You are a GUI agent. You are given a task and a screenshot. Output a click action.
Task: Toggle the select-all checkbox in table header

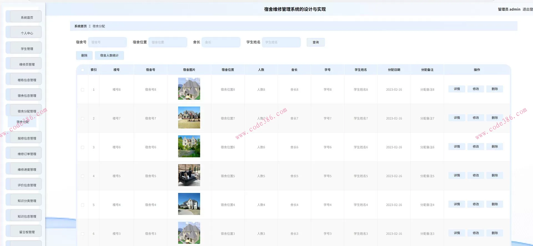tap(82, 70)
